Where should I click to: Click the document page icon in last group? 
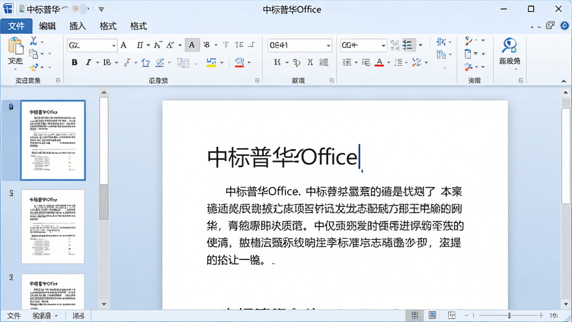click(468, 54)
